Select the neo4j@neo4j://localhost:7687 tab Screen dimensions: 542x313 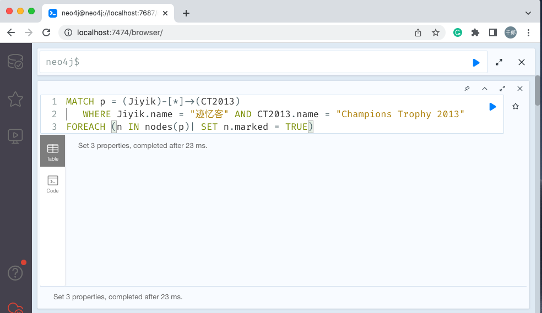click(108, 13)
